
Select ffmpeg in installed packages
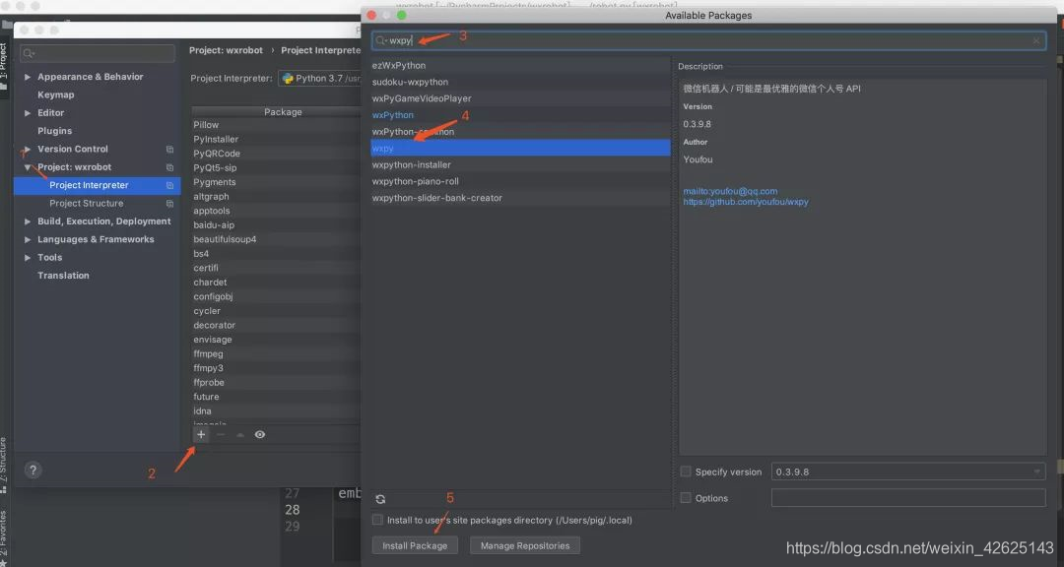coord(276,354)
